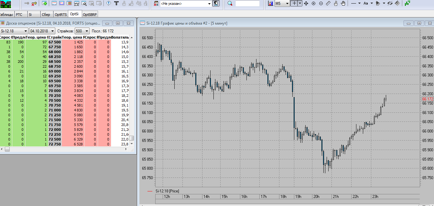Zoom in with the plus circle icon
This screenshot has height=206, width=434.
(313, 3)
